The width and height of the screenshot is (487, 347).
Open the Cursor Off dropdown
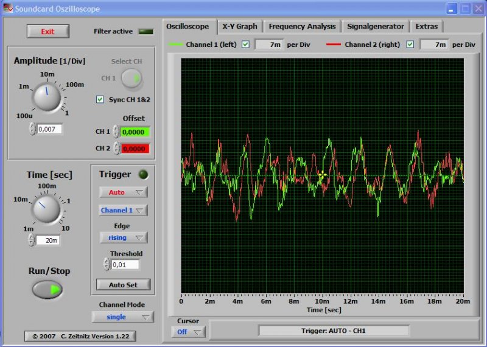coord(188,332)
